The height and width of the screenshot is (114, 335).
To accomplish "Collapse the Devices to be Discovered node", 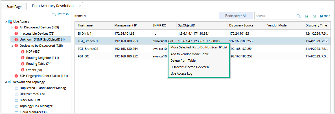I will click(x=12, y=46).
